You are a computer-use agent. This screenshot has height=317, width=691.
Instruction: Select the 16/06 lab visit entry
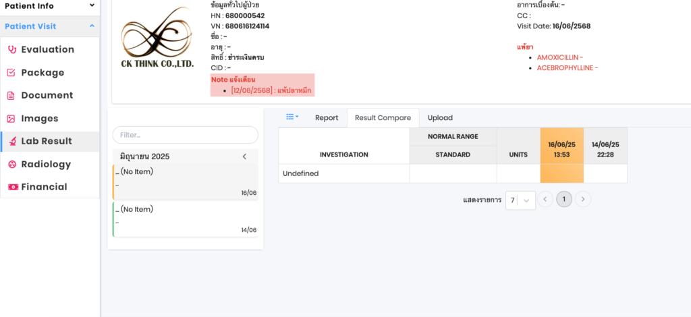(185, 182)
